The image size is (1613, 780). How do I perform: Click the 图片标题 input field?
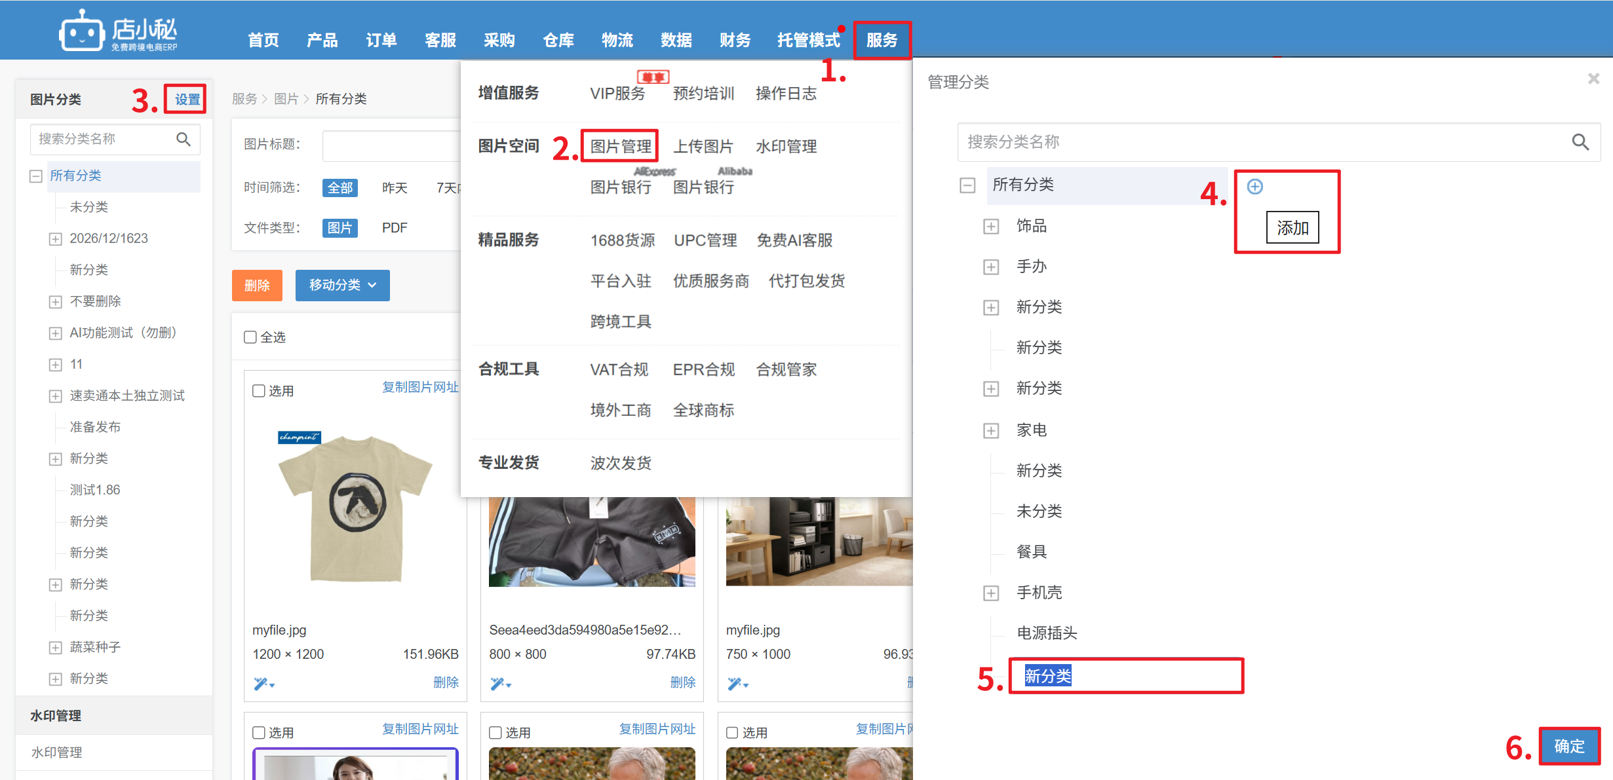pyautogui.click(x=391, y=145)
